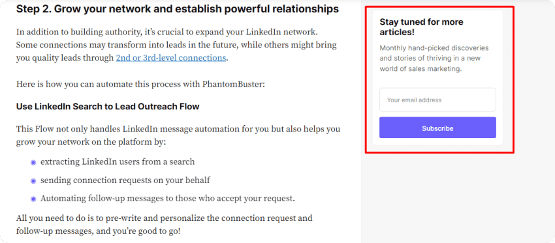Open the "2nd or 3rd-level connections" link
This screenshot has width=555, height=243.
pyautogui.click(x=170, y=58)
